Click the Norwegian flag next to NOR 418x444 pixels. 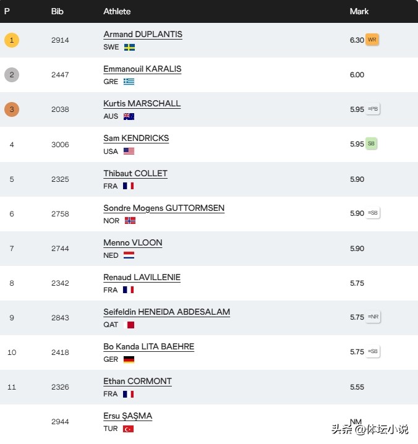pos(130,221)
